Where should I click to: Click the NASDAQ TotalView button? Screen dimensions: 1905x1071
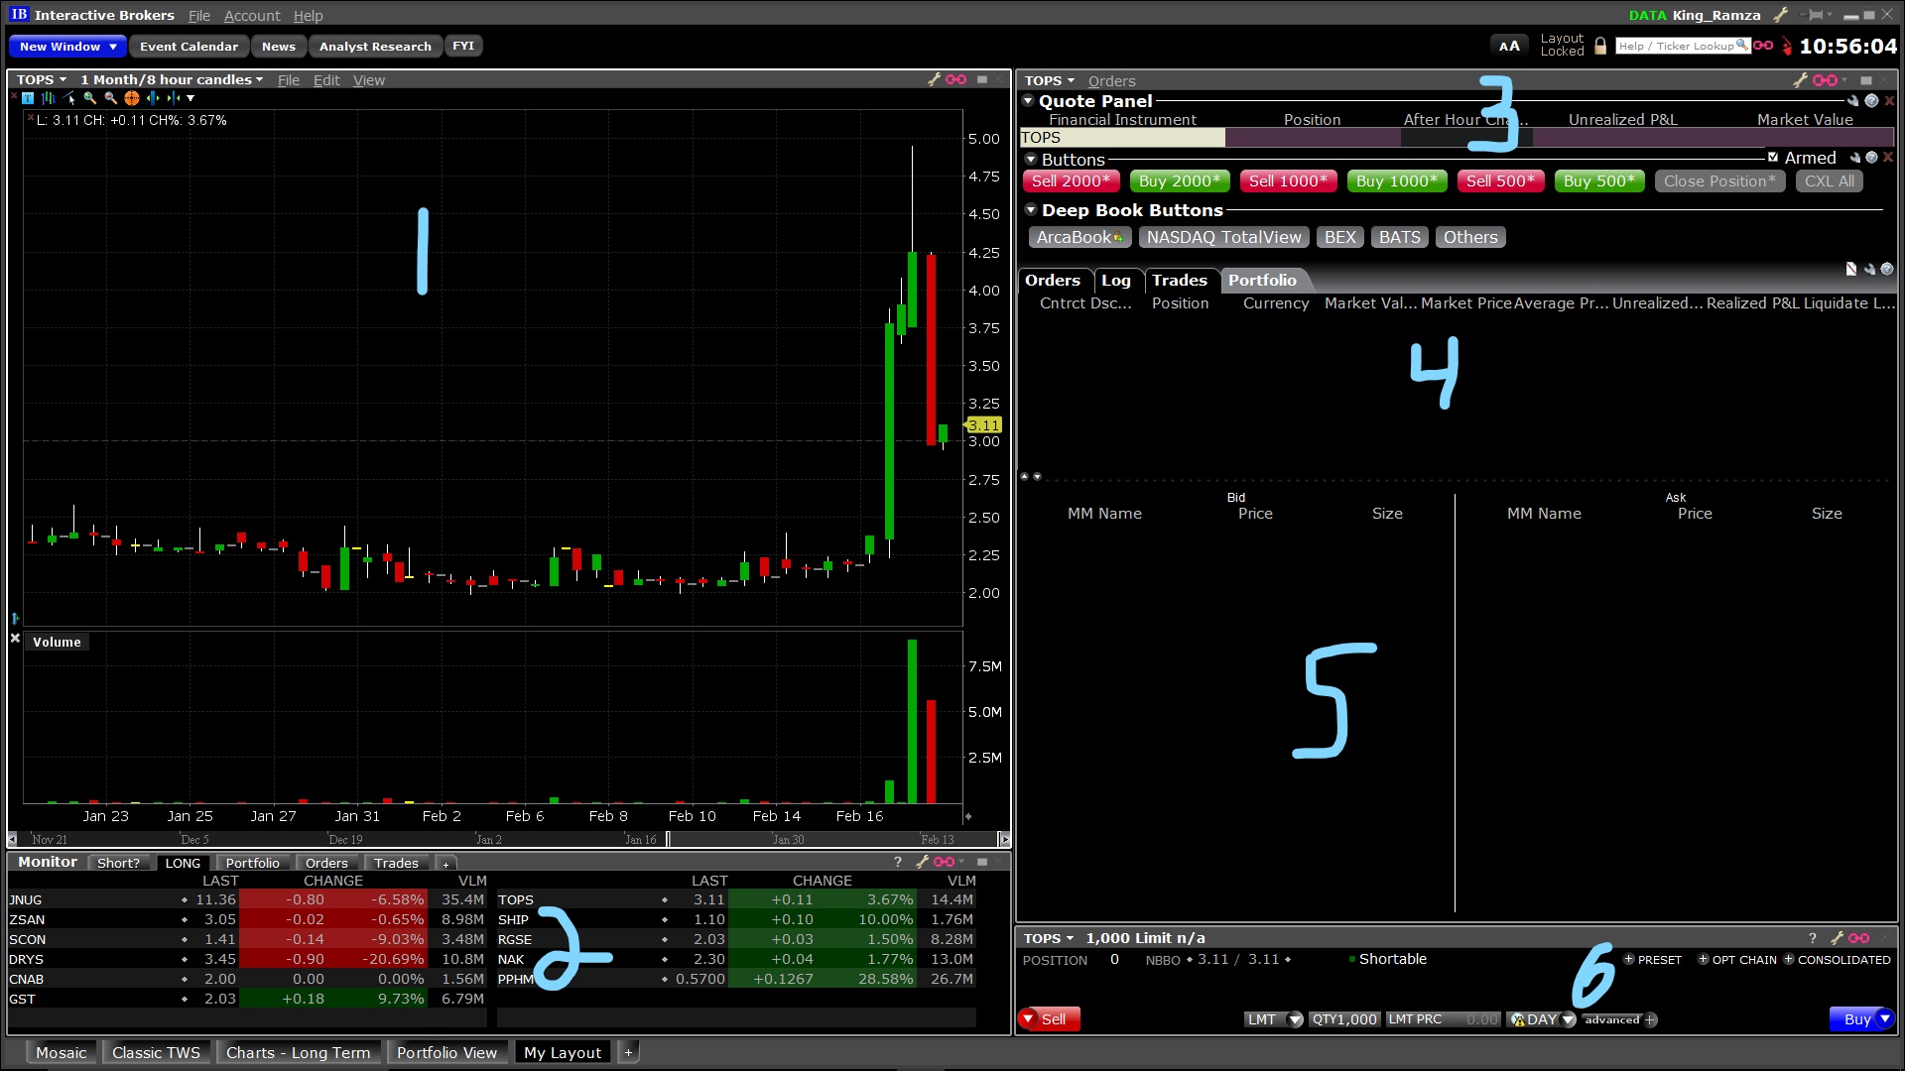pos(1223,237)
